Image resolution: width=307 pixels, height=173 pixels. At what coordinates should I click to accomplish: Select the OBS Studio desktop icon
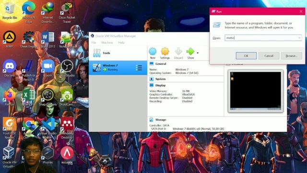point(67,68)
